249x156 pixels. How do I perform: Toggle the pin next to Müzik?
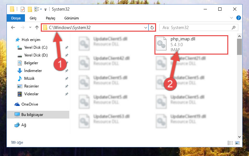[x=66, y=78]
